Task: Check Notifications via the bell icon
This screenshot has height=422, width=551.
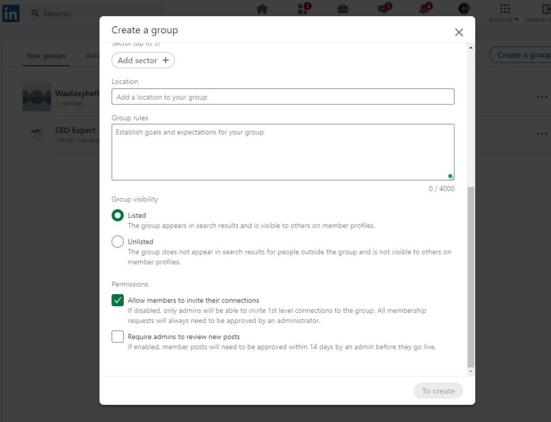Action: click(x=423, y=9)
